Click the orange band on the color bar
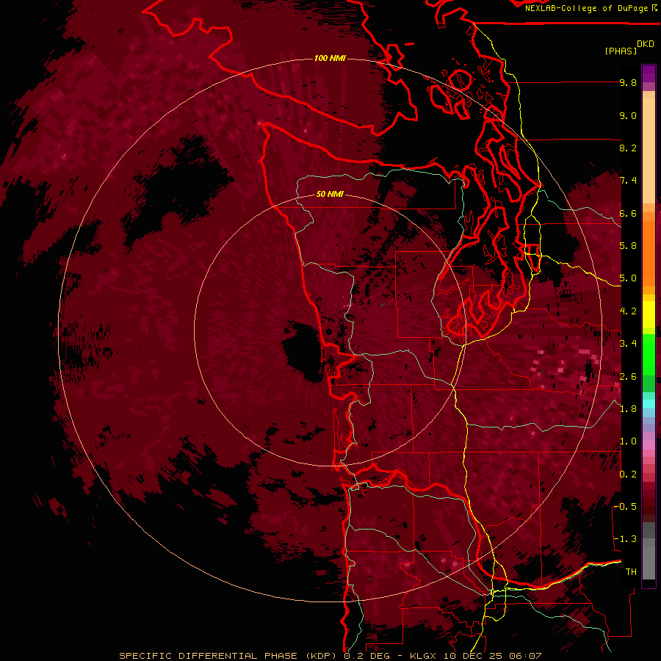Image resolution: width=661 pixels, height=661 pixels. pyautogui.click(x=649, y=249)
